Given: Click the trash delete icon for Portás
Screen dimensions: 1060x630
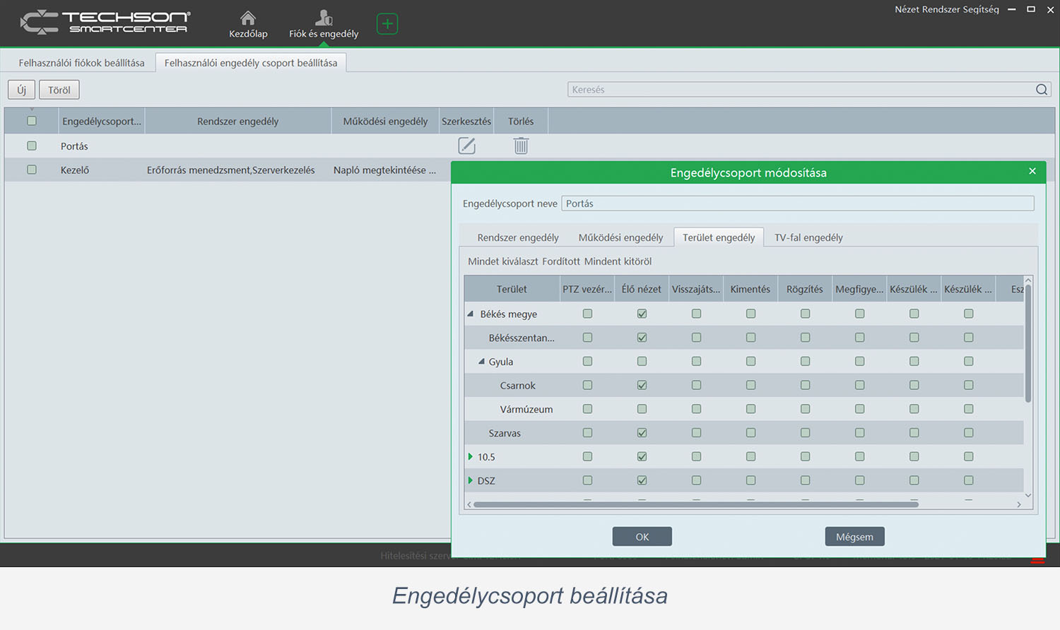Looking at the screenshot, I should pos(521,146).
